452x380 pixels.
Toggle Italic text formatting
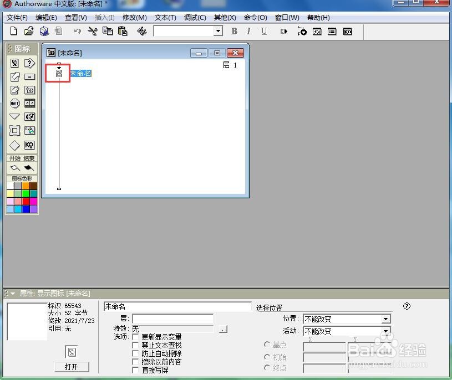coord(248,32)
